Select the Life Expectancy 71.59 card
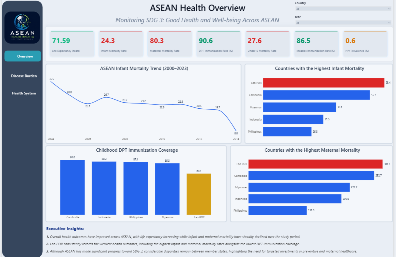The width and height of the screenshot is (396, 257). click(x=72, y=44)
